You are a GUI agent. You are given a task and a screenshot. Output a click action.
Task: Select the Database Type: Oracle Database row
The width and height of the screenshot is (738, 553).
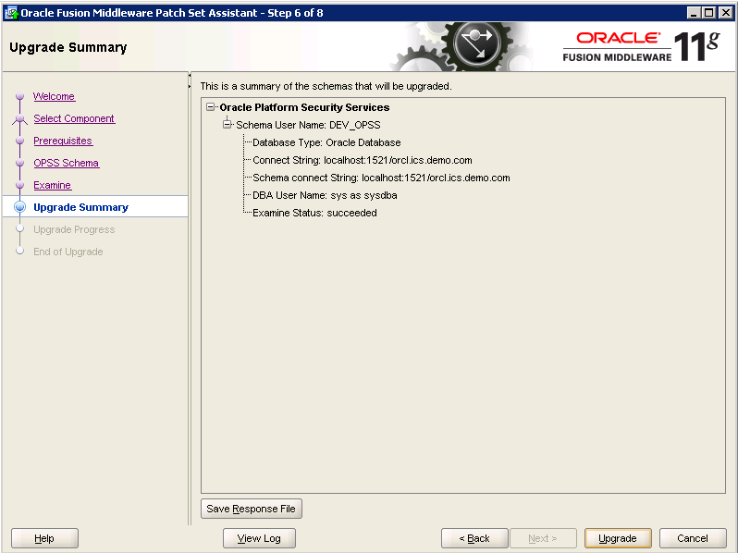(x=326, y=142)
